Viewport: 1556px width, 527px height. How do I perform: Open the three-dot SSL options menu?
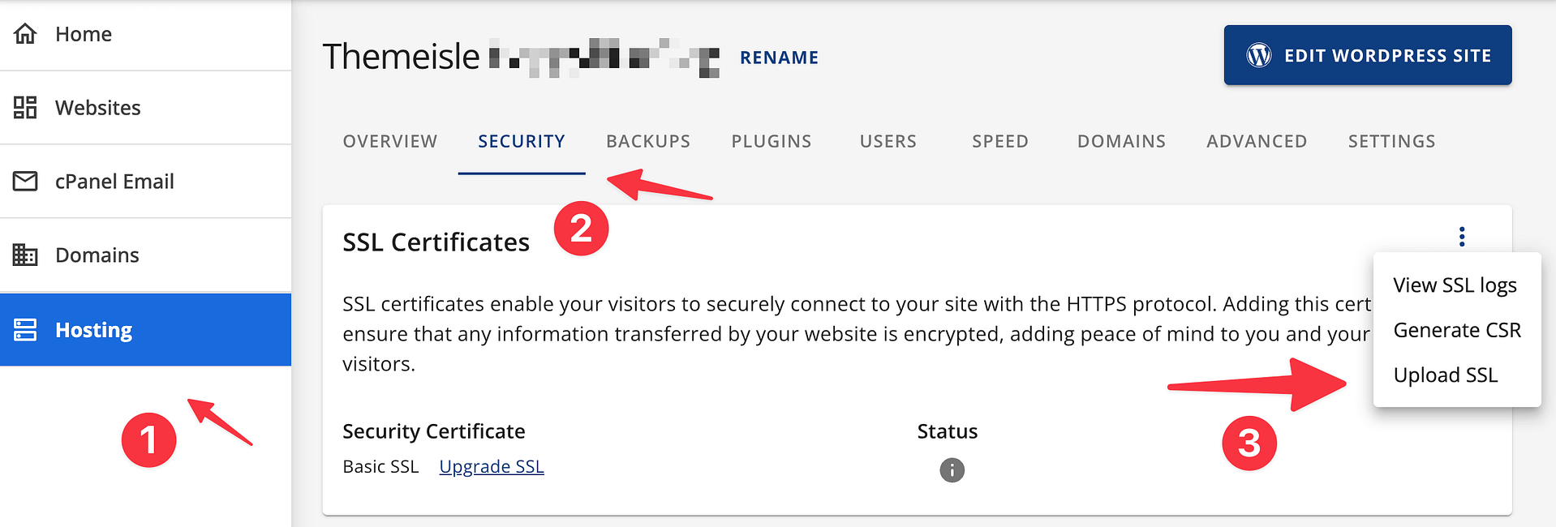coord(1462,237)
